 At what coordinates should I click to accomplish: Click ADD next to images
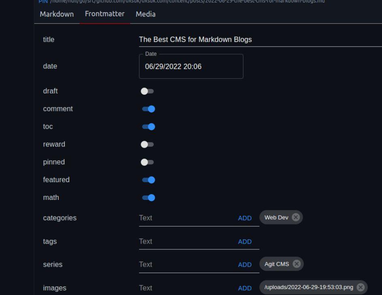[x=245, y=288]
